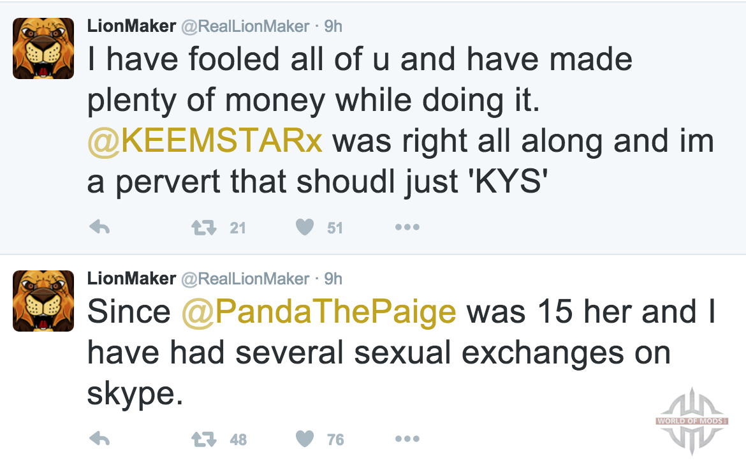The width and height of the screenshot is (746, 463).
Task: Click the reply icon on the first tweet
Action: tap(99, 226)
